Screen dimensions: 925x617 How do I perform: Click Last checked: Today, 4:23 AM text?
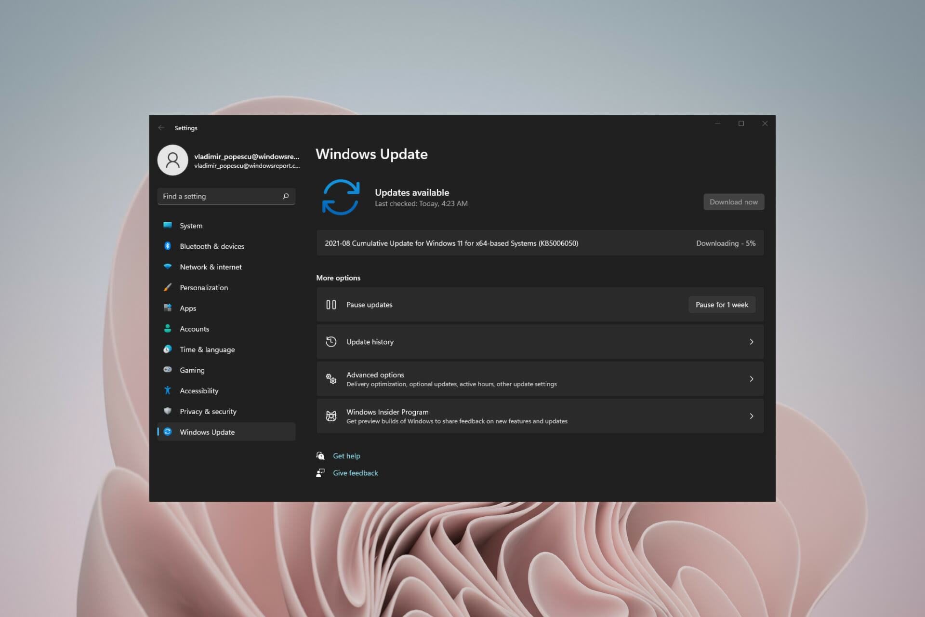421,204
